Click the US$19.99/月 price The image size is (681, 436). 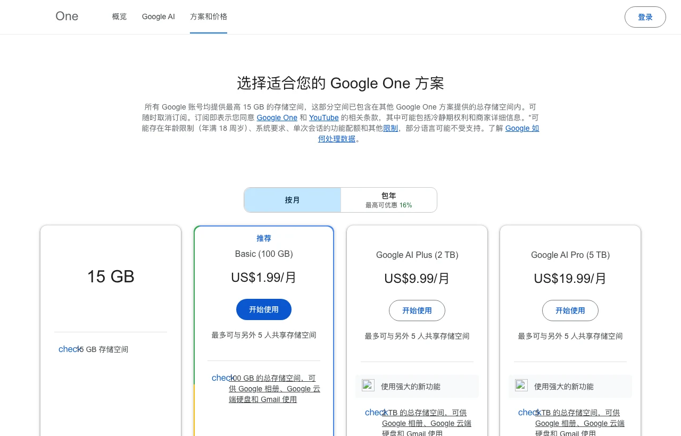[x=570, y=279]
